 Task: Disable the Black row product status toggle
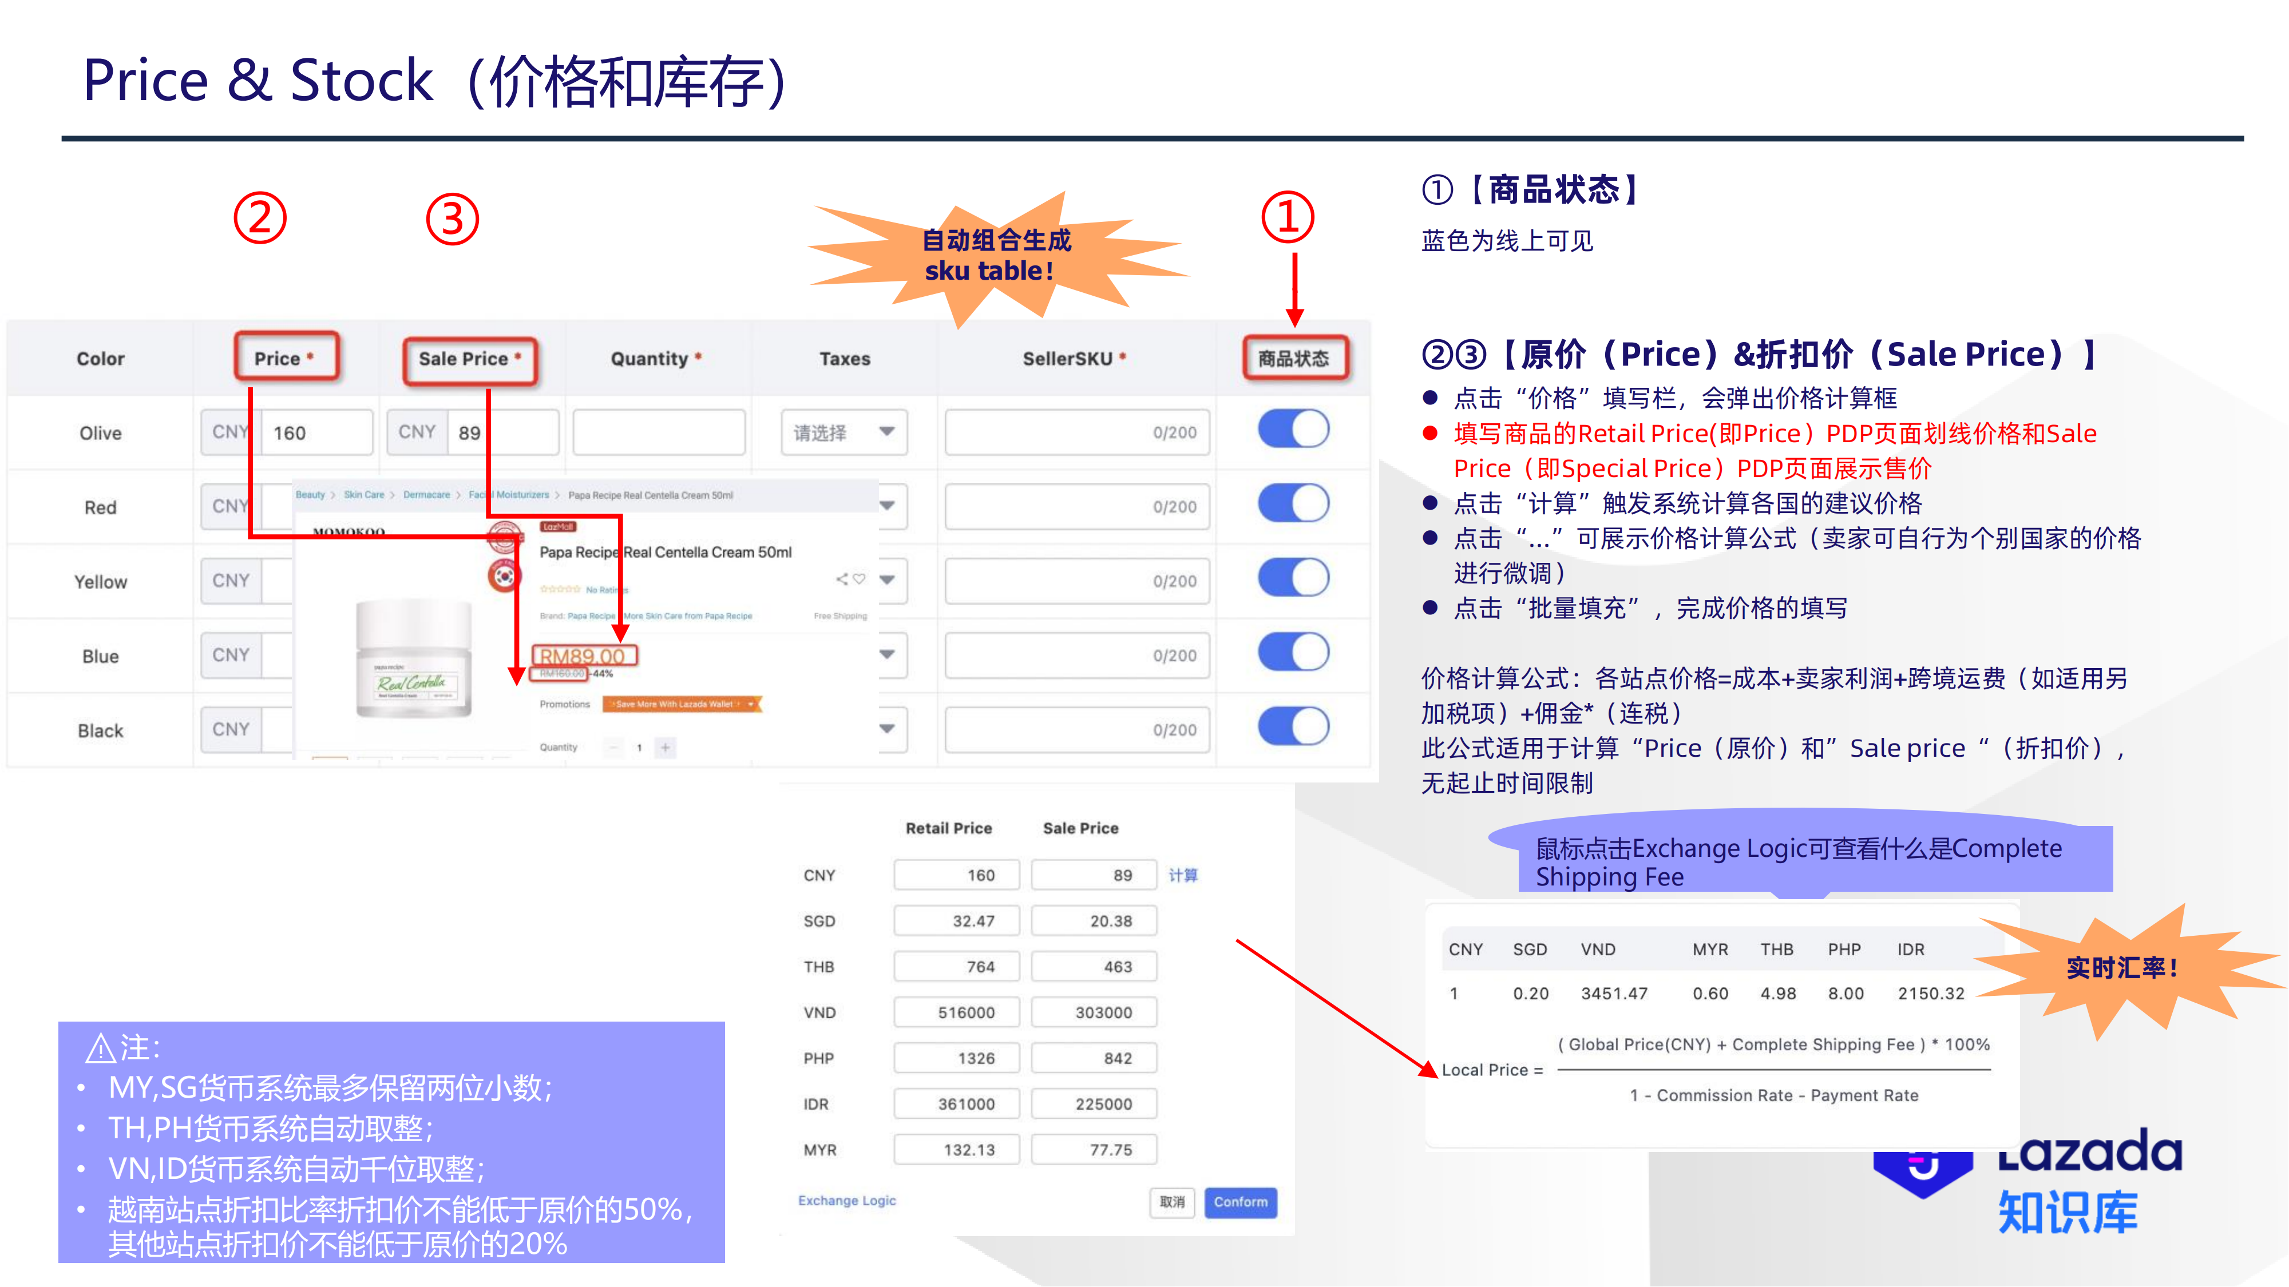tap(1294, 729)
